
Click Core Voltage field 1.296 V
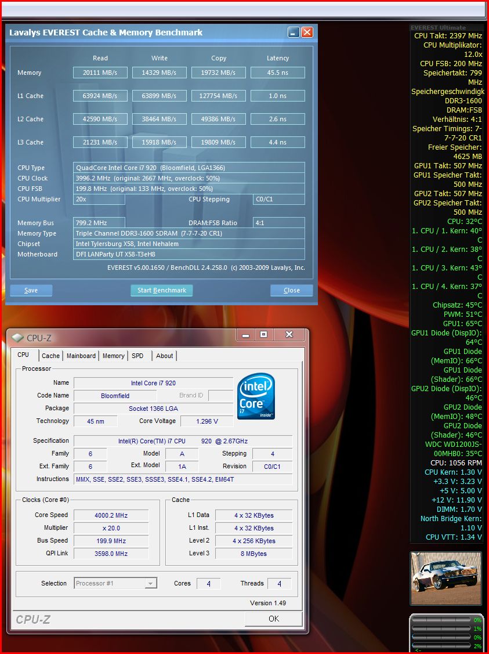(x=207, y=421)
